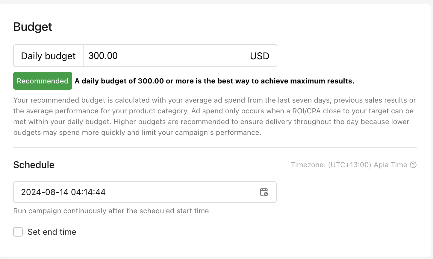Focus the 2024-08-14 04:14:44 start time field
This screenshot has height=259, width=433.
(63, 192)
